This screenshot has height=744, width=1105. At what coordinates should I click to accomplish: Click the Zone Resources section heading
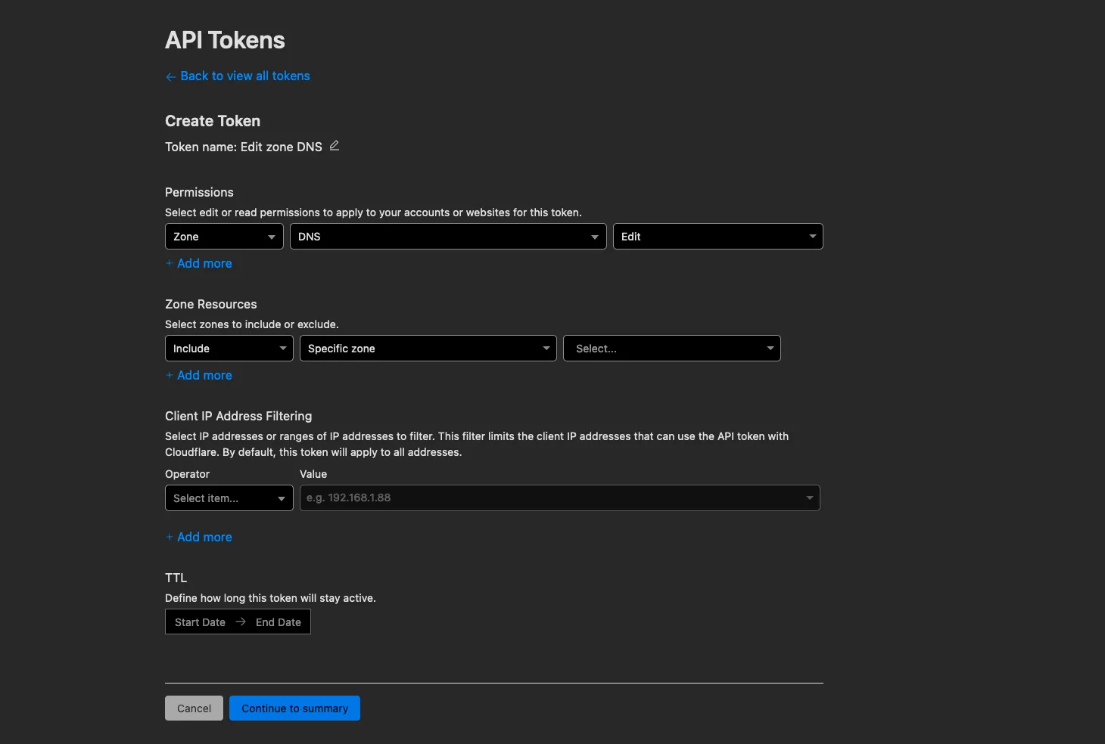pos(211,304)
